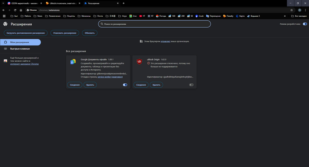Open the Рецепты bookmarks folder
This screenshot has width=309, height=167.
point(69,16)
